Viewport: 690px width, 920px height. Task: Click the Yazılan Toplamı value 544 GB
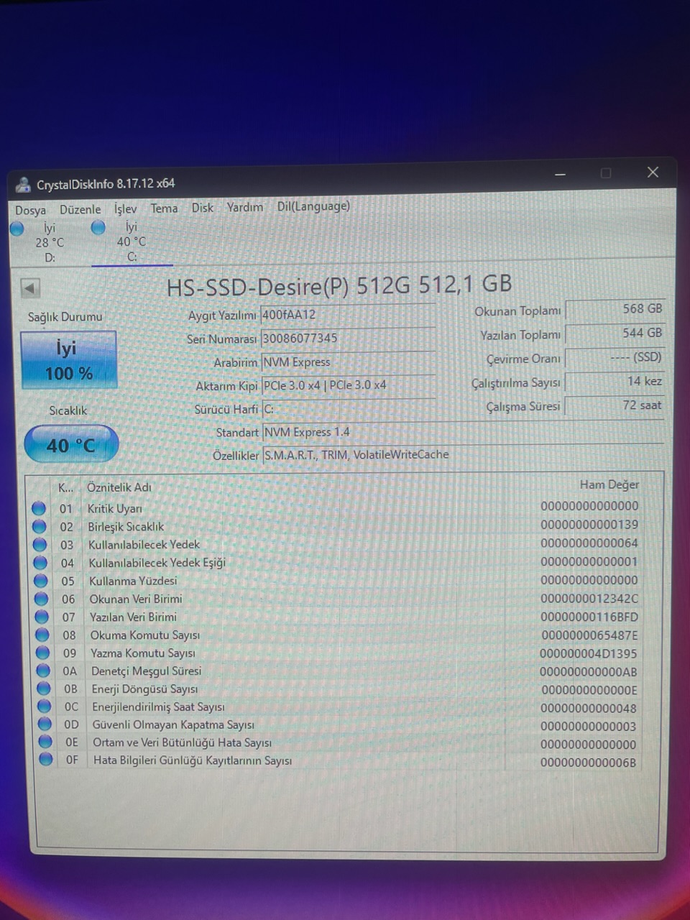[x=615, y=333]
